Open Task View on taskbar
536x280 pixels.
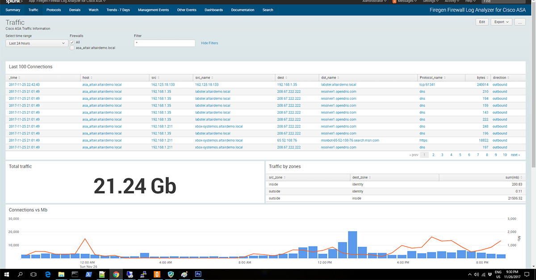point(34,275)
